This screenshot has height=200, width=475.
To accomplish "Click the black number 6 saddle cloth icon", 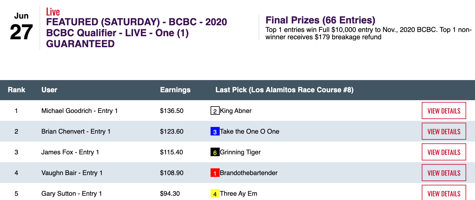I will click(x=215, y=152).
